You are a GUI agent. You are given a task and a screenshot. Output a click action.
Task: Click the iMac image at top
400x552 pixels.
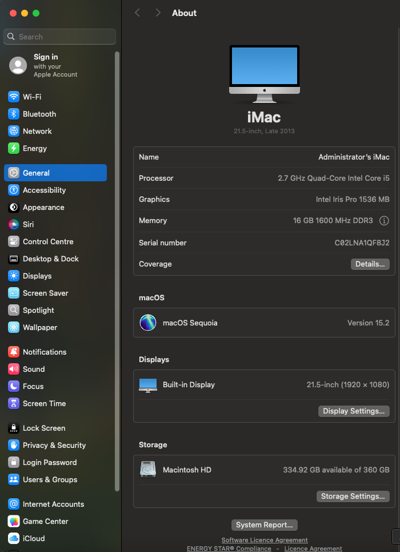[x=265, y=74]
